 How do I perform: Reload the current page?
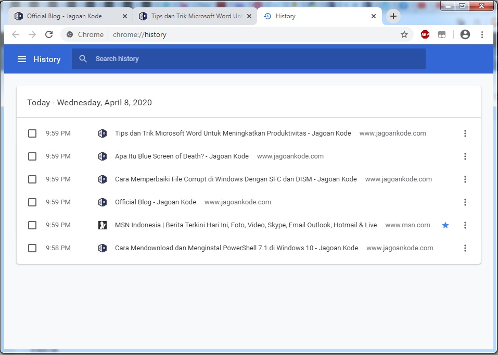click(49, 34)
